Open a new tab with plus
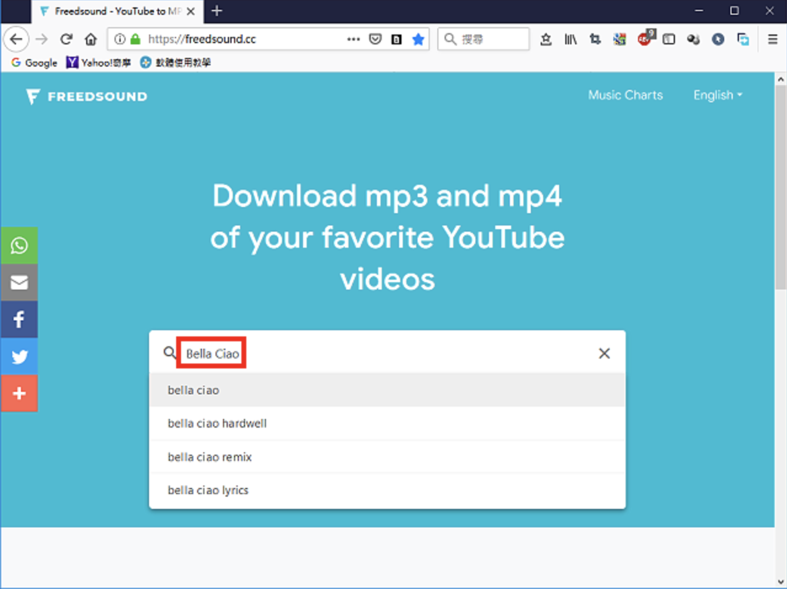Screen dimensions: 787x589 pos(217,11)
